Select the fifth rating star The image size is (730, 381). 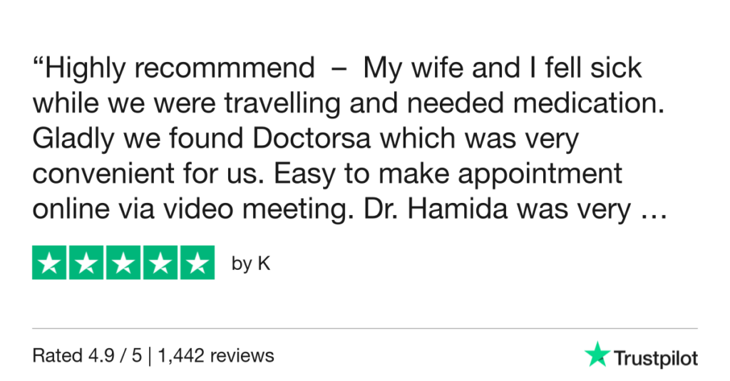pyautogui.click(x=196, y=263)
